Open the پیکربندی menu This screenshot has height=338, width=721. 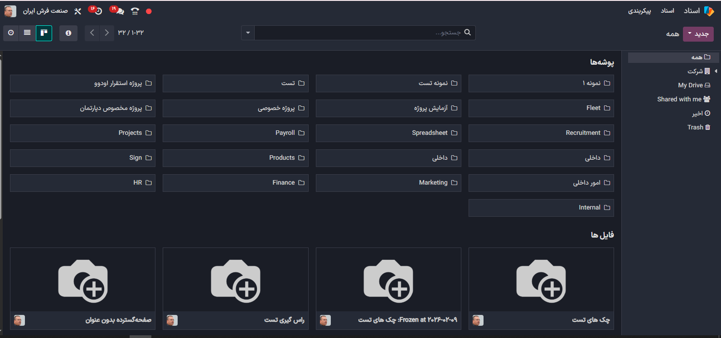[x=639, y=11]
